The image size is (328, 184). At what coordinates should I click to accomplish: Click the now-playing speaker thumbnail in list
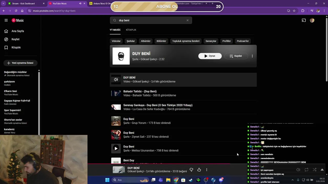coord(116,79)
